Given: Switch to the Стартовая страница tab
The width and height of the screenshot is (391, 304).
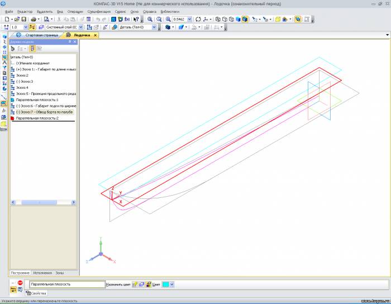Looking at the screenshot, I should point(41,35).
